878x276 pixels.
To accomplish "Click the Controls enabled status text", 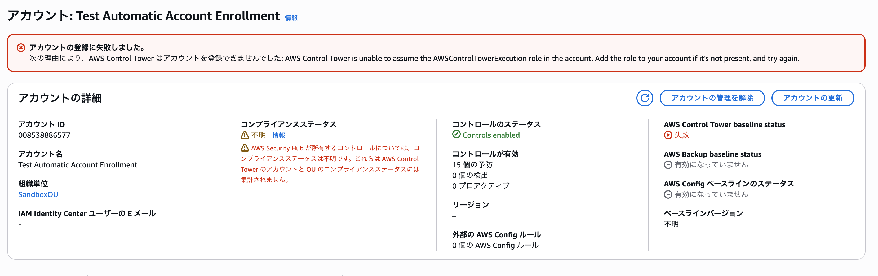I will point(491,135).
